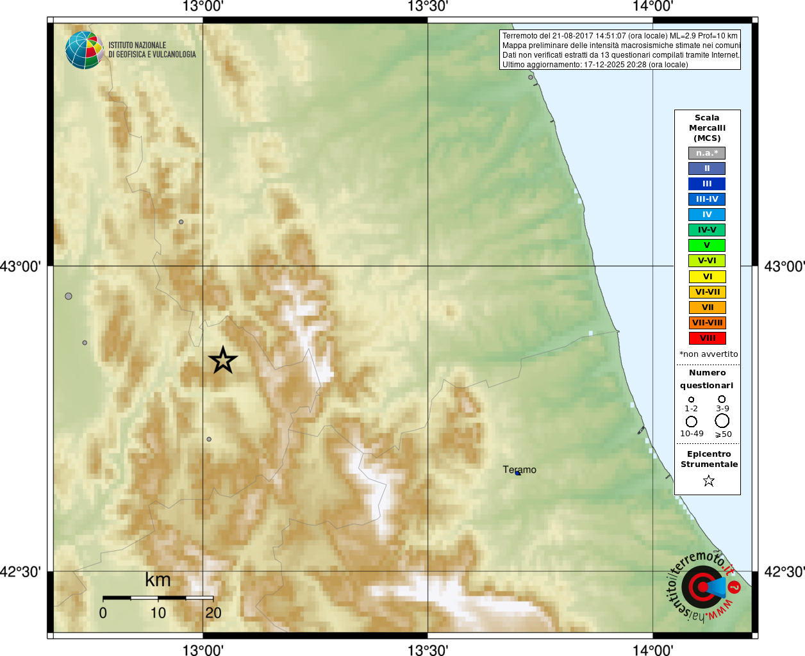Select the gray n.a.* legend swatch
Screen dimensions: 805x656
[x=707, y=153]
